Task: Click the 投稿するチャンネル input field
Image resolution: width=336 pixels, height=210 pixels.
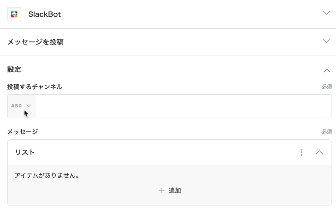Action: [183, 106]
